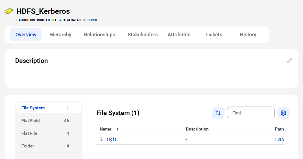
Task: Open the HDFS path link
Action: click(x=280, y=139)
